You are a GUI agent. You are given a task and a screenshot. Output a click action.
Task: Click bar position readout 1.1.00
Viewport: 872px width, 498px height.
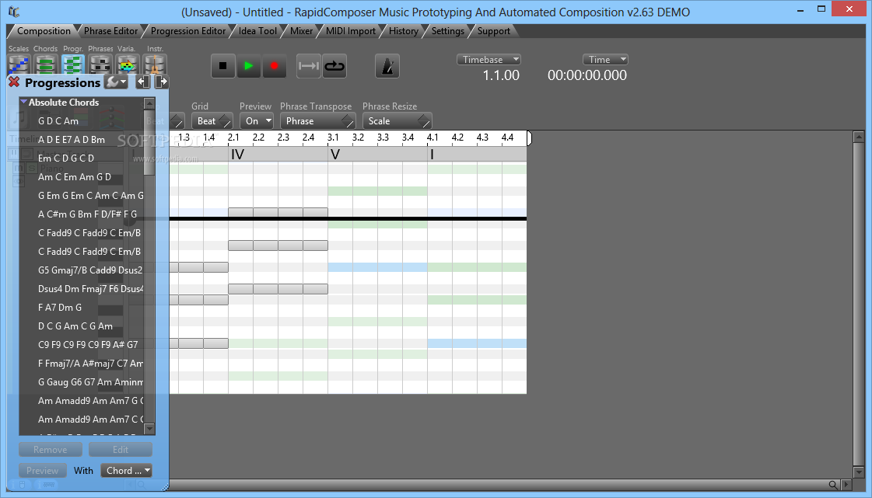pyautogui.click(x=501, y=75)
